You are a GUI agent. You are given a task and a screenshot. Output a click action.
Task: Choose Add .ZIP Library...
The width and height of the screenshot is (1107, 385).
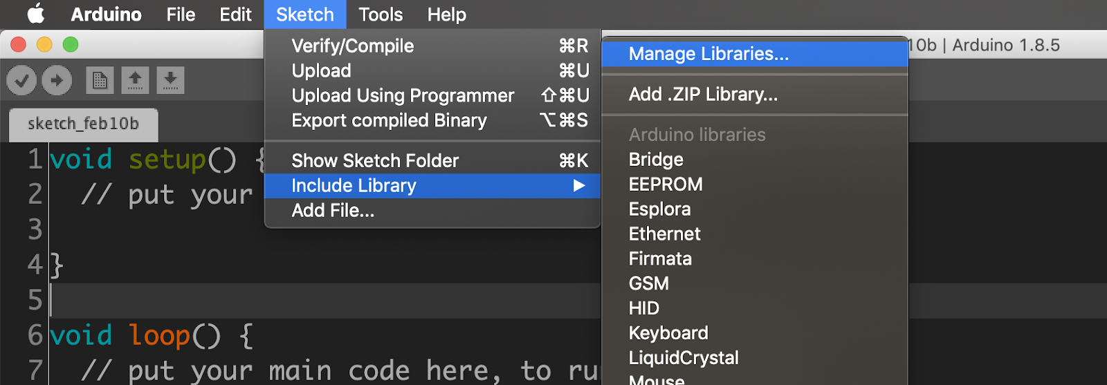point(754,94)
